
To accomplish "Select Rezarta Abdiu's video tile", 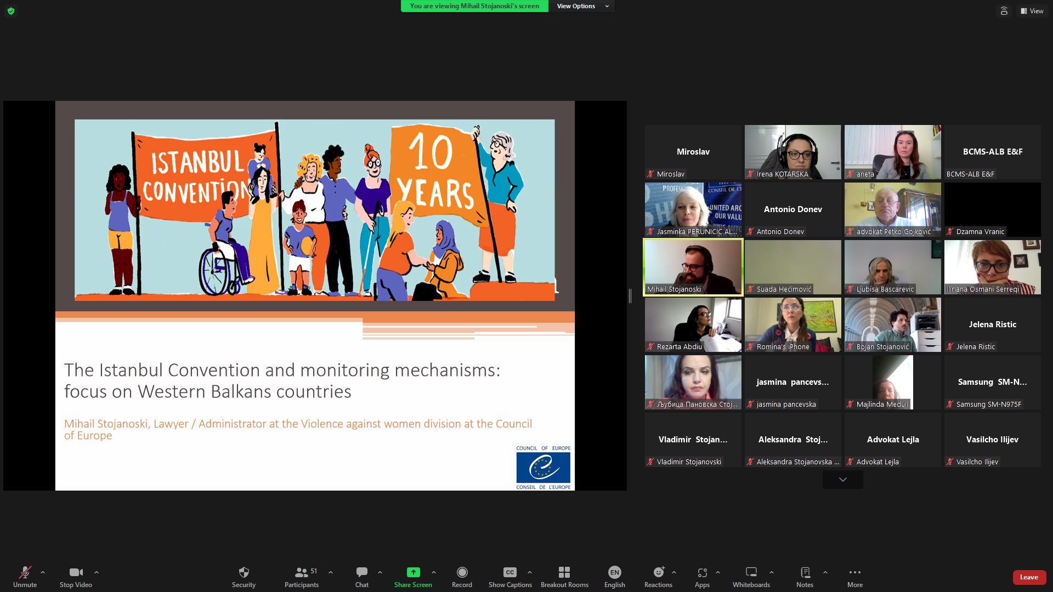I will [x=693, y=325].
